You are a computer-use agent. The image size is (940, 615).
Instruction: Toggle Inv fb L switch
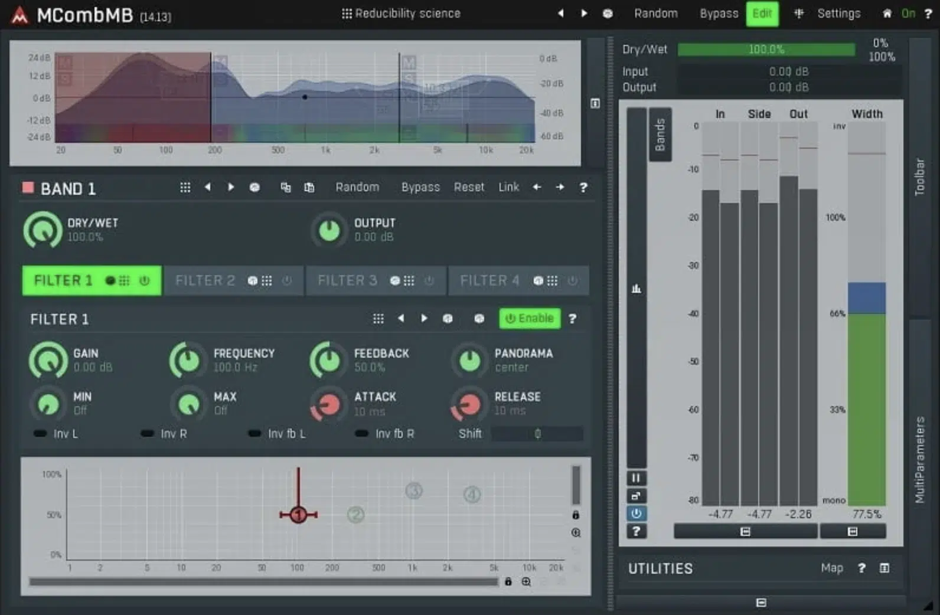254,433
